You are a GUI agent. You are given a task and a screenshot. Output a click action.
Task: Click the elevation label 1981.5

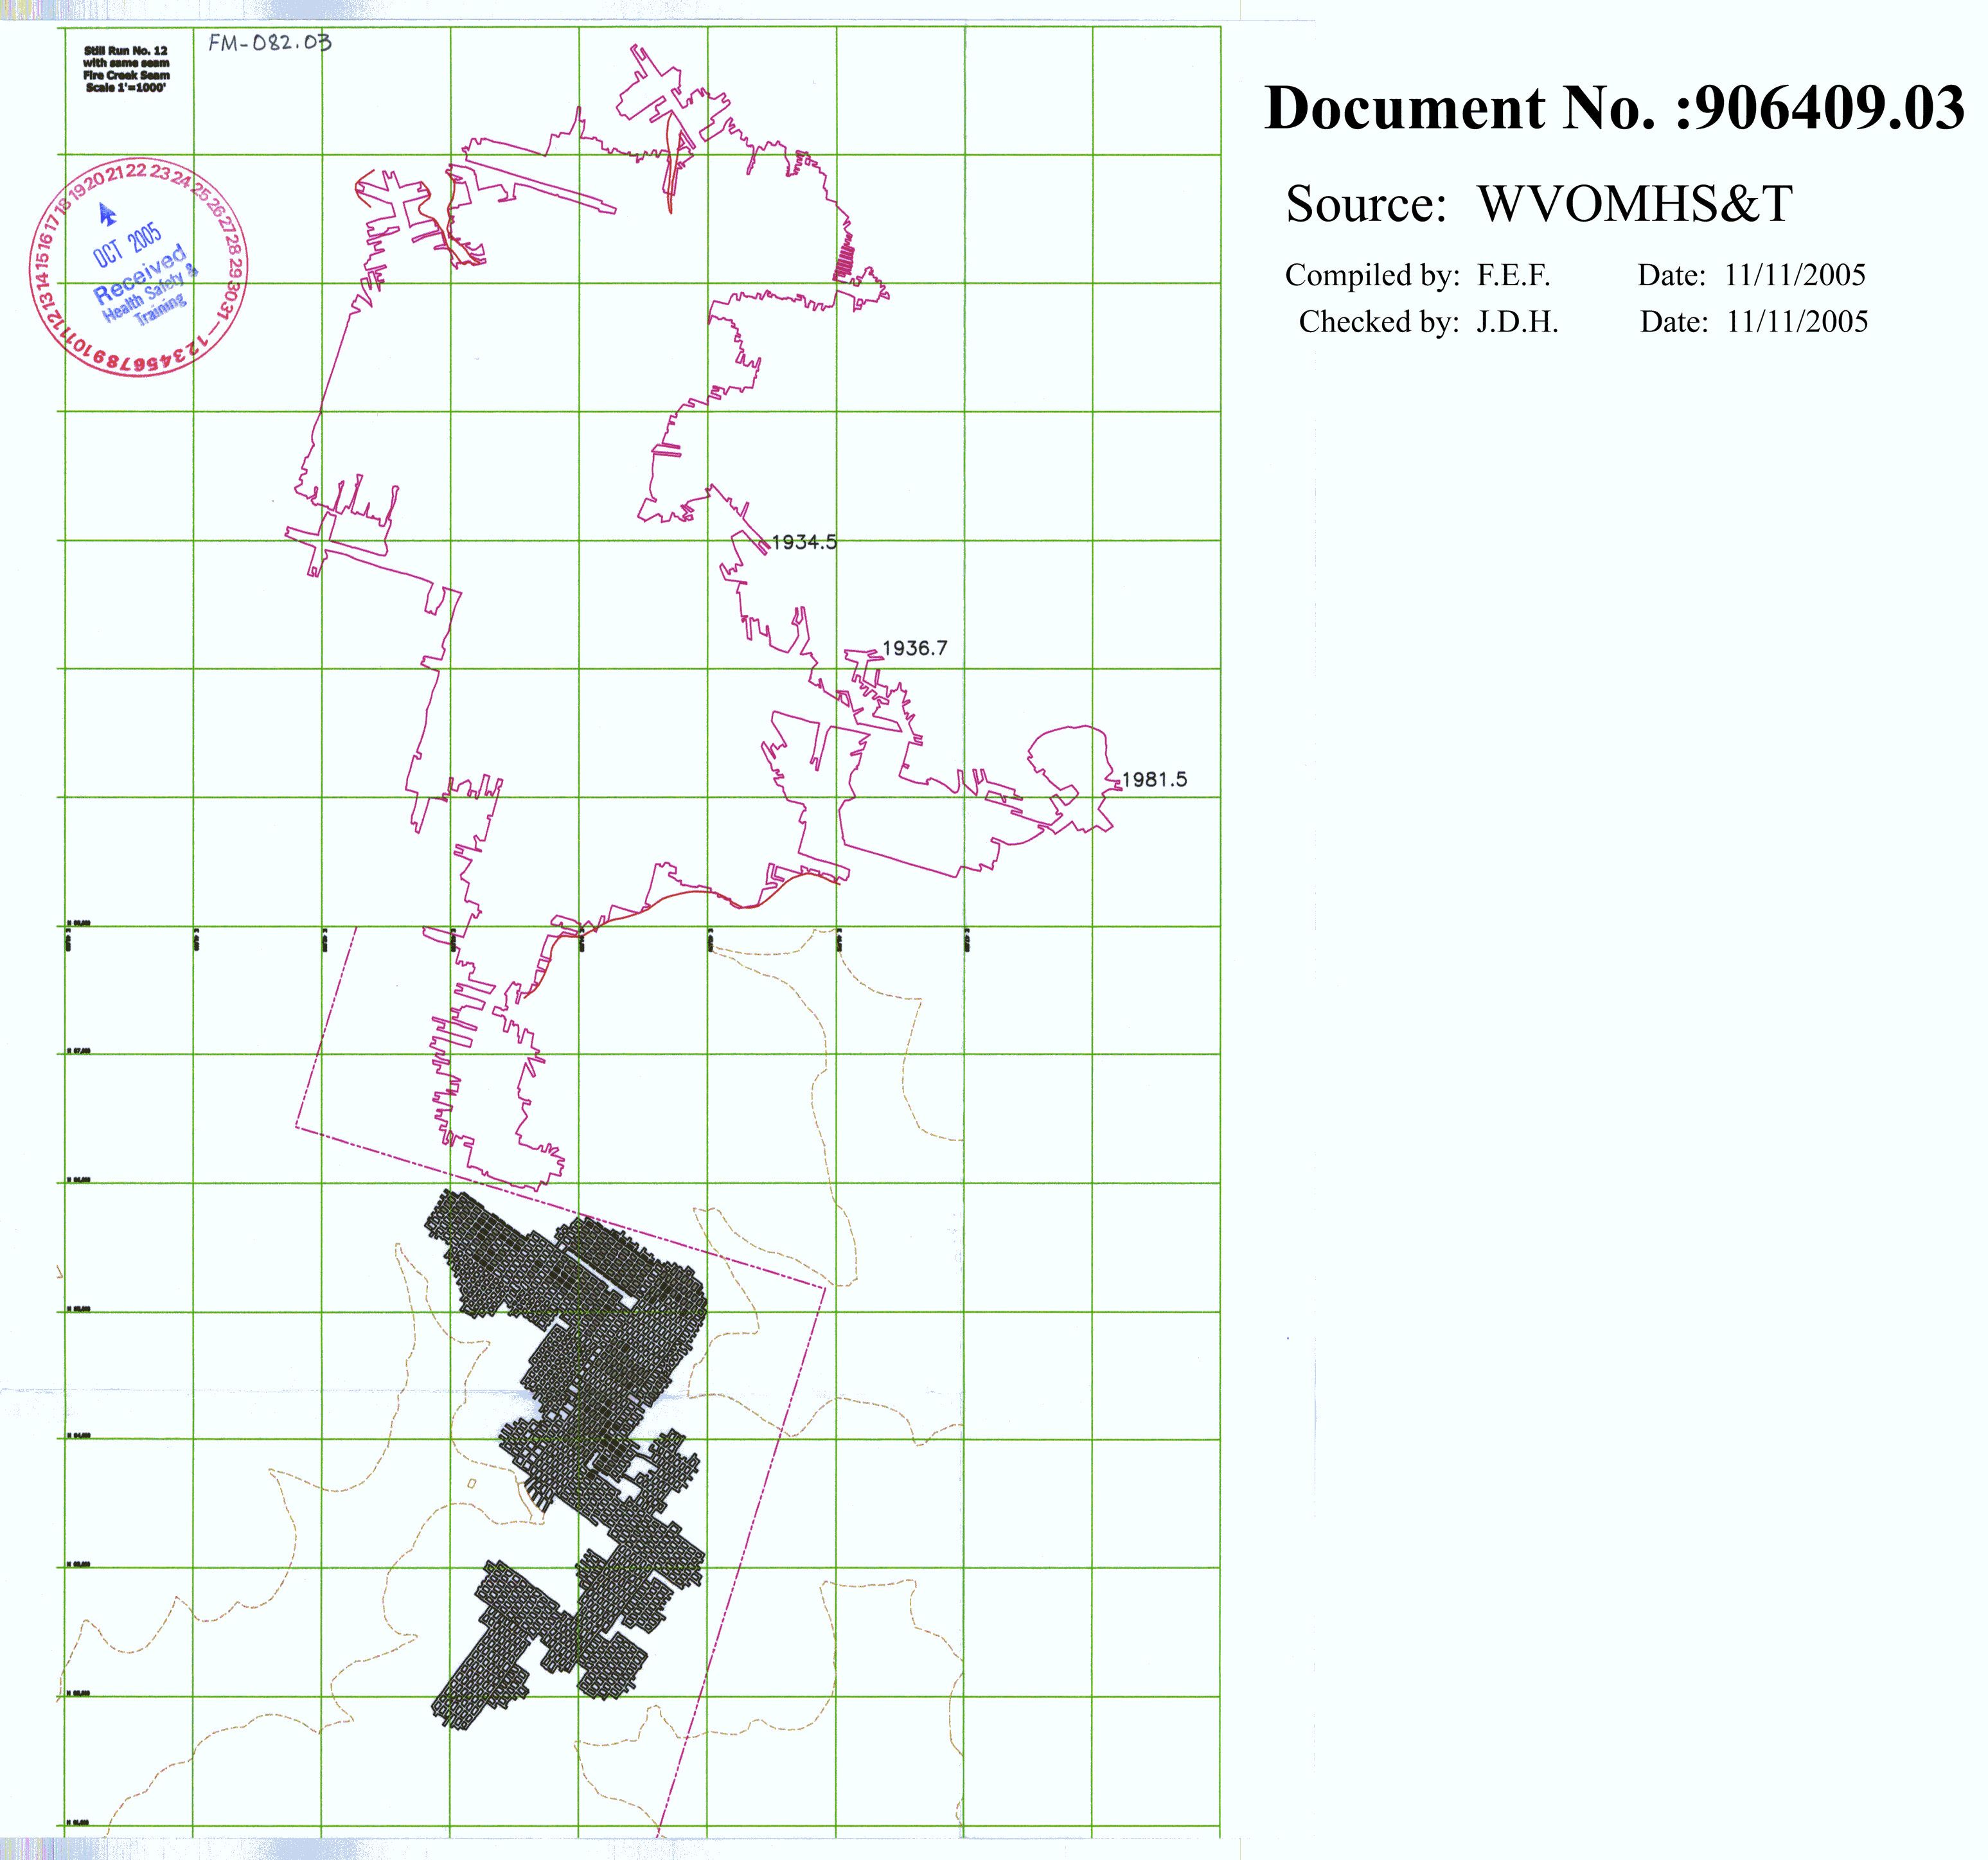point(1154,779)
